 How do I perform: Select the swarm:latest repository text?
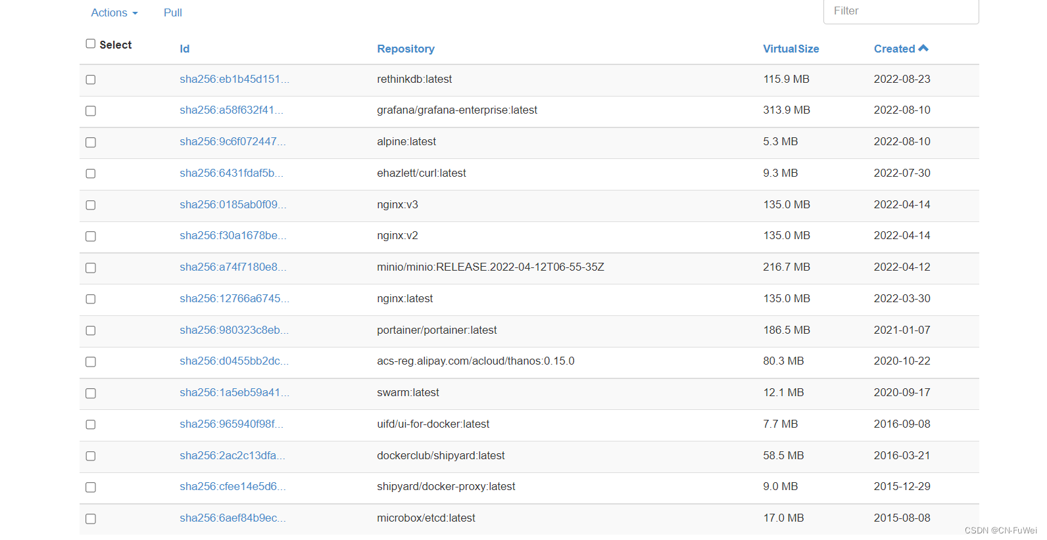[x=408, y=392]
